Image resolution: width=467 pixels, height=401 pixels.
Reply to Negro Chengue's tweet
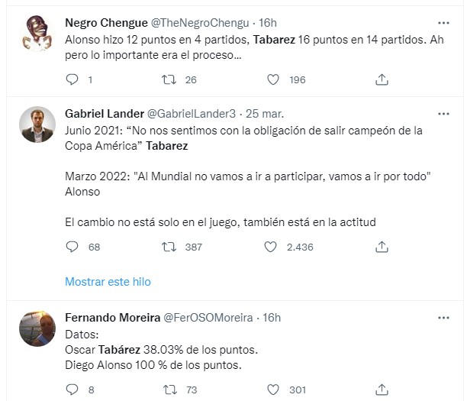pyautogui.click(x=72, y=79)
